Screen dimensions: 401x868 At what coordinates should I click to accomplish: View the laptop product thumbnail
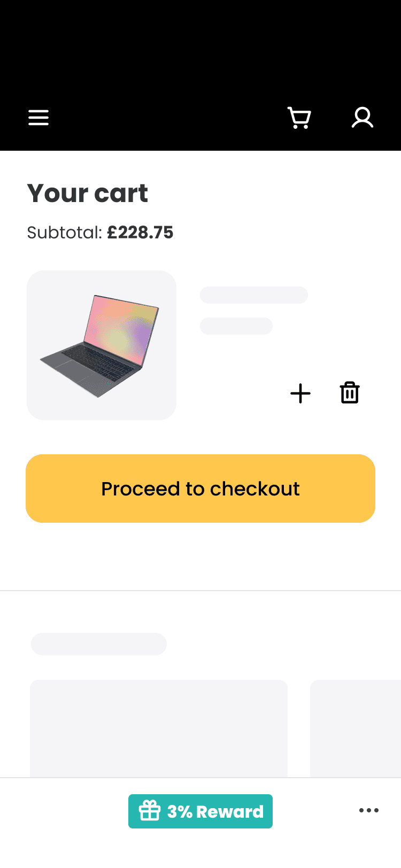click(x=102, y=345)
